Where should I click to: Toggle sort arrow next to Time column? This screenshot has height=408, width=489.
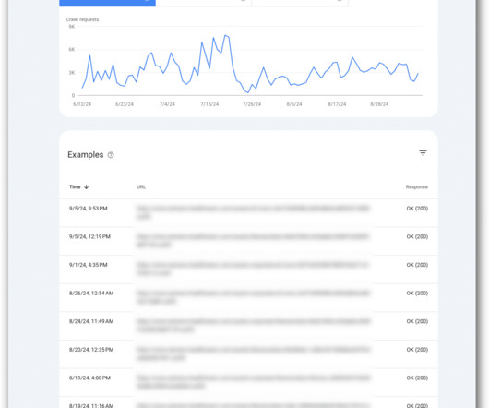[87, 186]
